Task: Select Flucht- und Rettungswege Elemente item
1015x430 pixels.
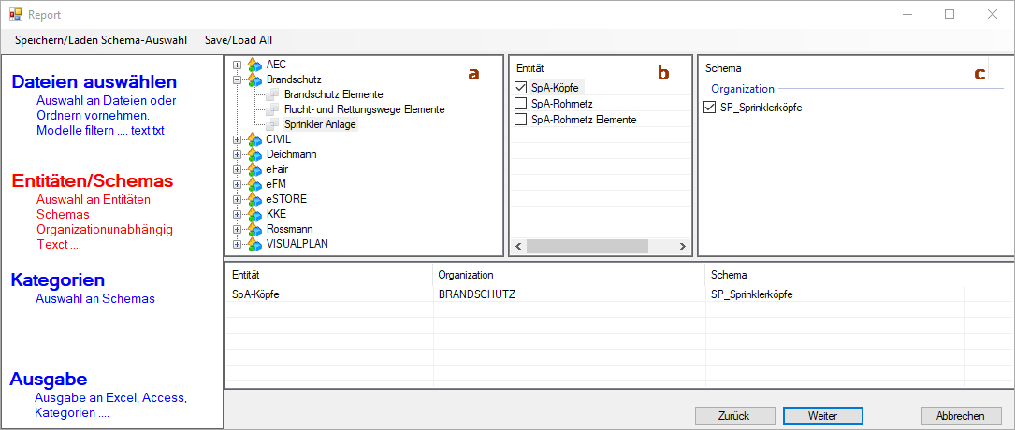Action: [x=365, y=109]
